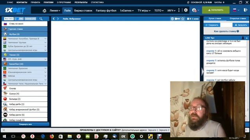Click the star favorites icon in Лайв header
Viewport: 250px width, 140px height.
pos(183,19)
